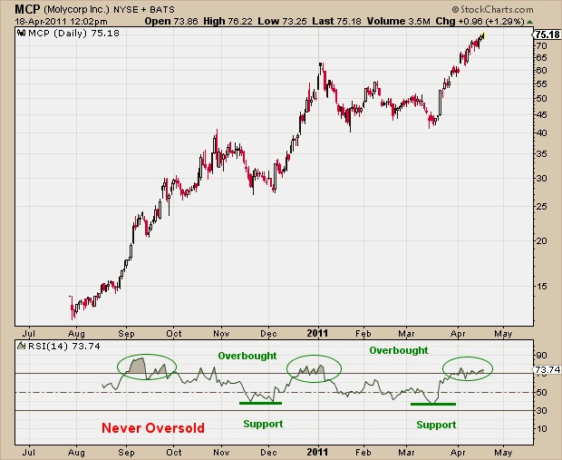
Task: Click the Sep label on price chart axis
Action: 126,334
